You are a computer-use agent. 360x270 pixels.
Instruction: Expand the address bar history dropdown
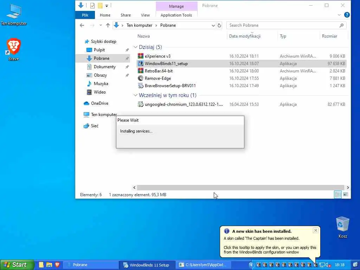(x=213, y=25)
